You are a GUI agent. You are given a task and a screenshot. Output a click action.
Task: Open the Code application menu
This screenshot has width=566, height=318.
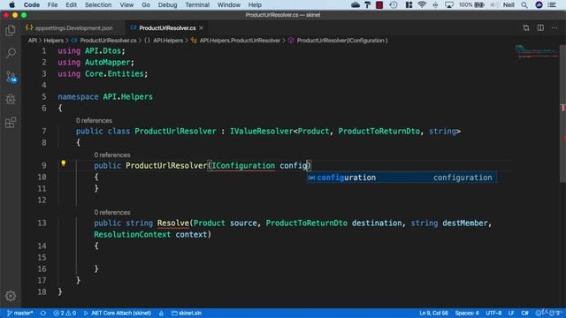(x=32, y=4)
